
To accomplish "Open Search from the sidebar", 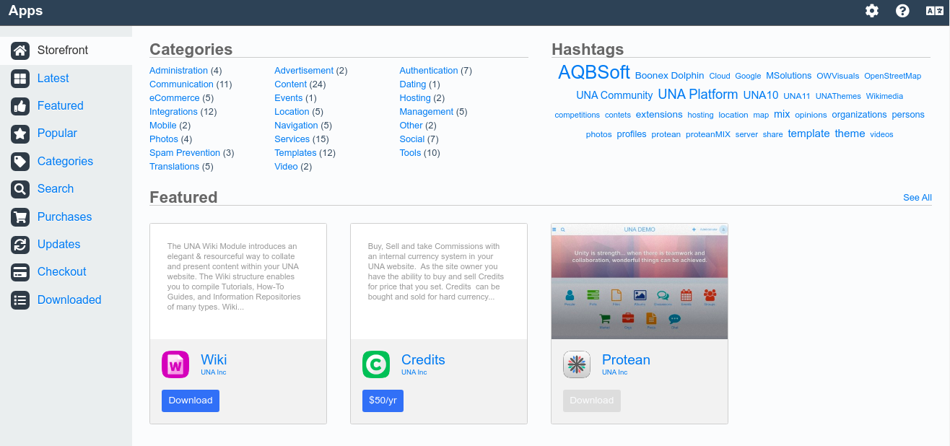I will [x=56, y=188].
